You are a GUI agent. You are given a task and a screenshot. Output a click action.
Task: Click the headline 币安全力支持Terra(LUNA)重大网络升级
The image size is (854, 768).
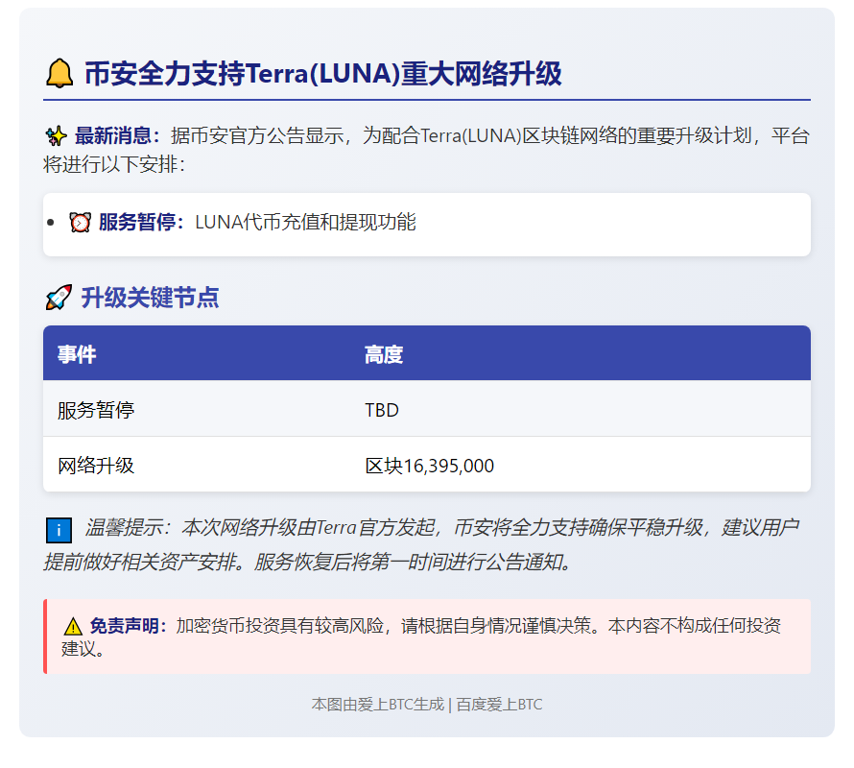pyautogui.click(x=323, y=74)
